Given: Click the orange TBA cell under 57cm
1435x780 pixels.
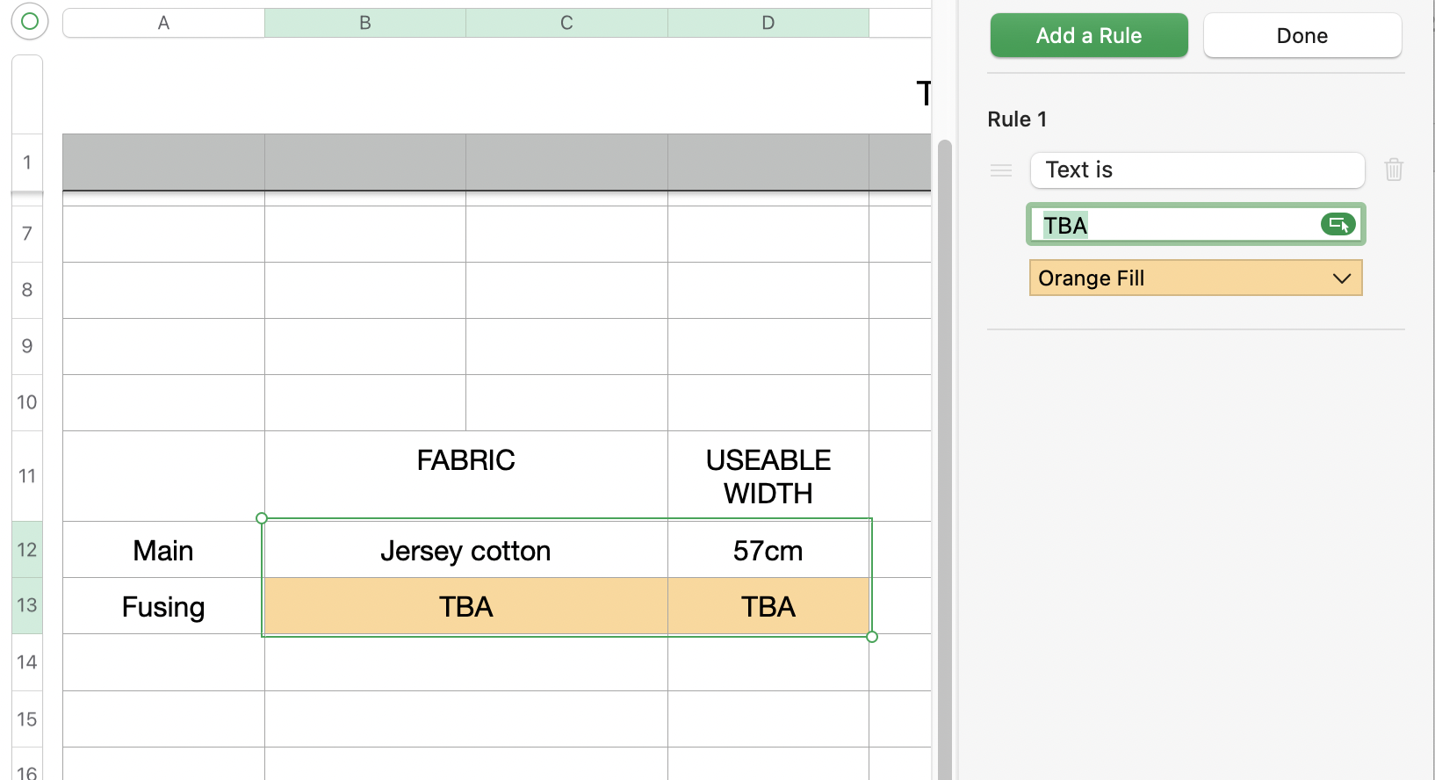Looking at the screenshot, I should point(768,607).
